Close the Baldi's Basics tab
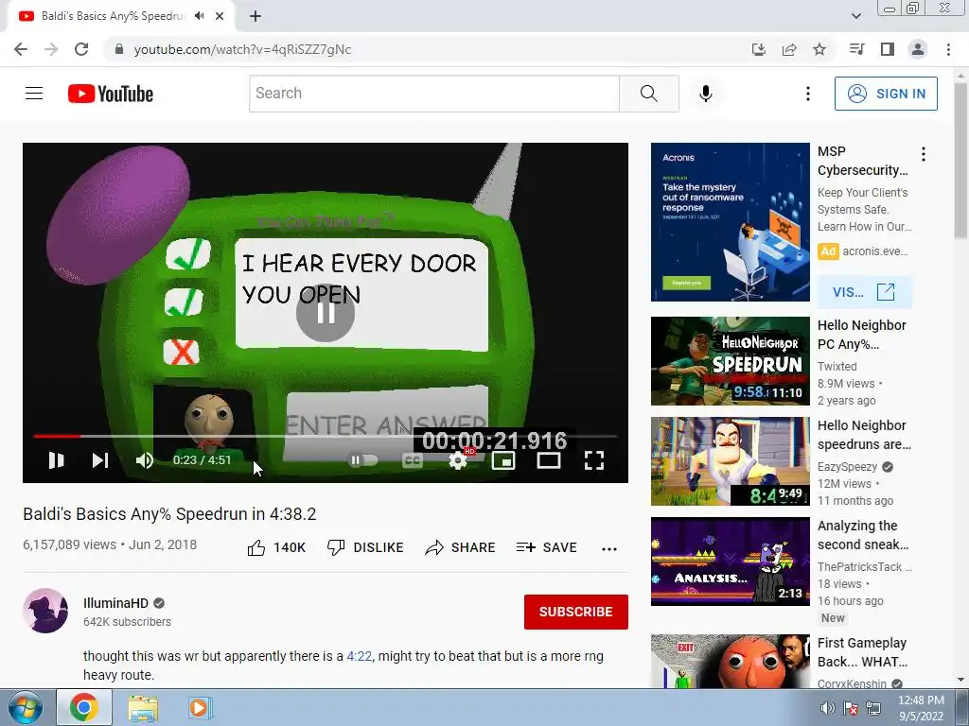This screenshot has width=969, height=726. pos(220,16)
